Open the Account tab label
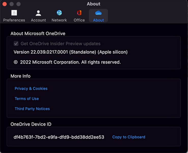188x153 pixels. [38, 20]
